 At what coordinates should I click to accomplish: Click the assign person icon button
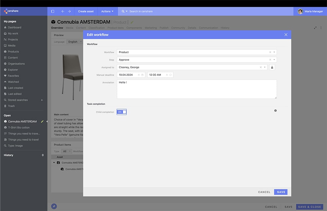(272, 67)
